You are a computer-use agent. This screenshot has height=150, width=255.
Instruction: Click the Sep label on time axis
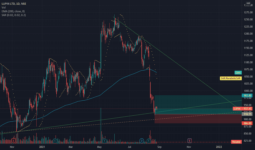coord(159,147)
